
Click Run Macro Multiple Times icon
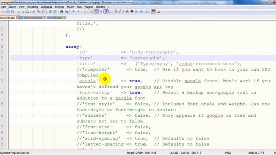(142, 12)
